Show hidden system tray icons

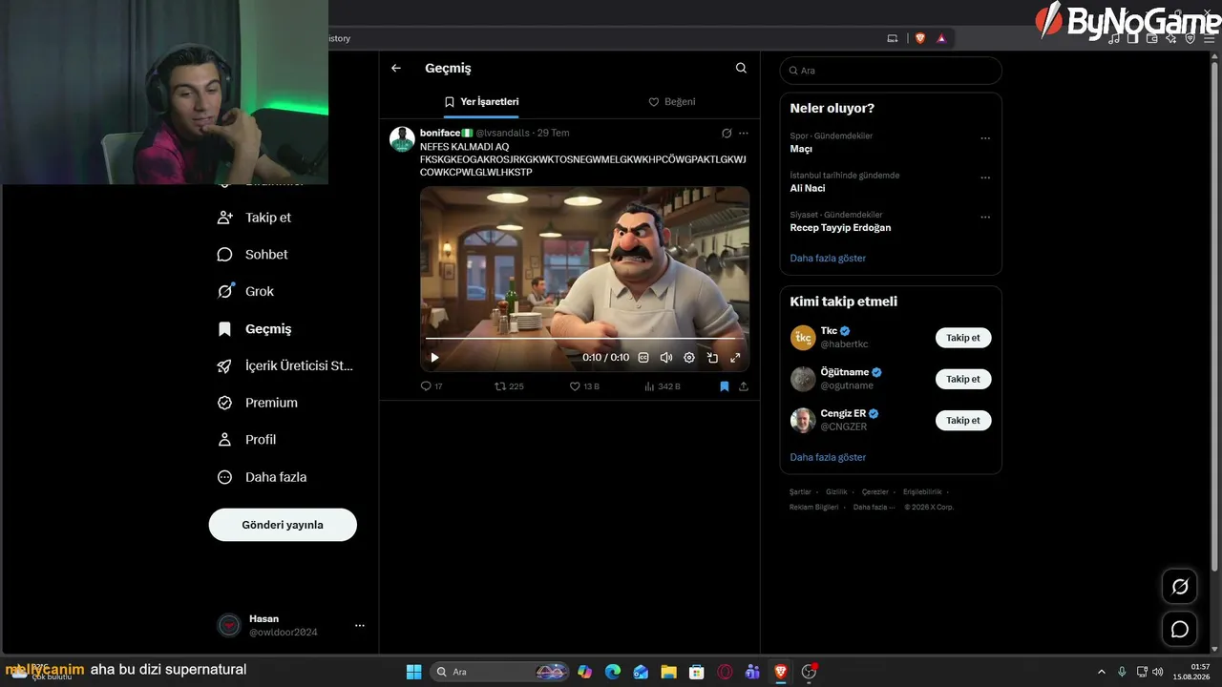pyautogui.click(x=1101, y=672)
